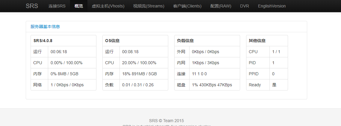Click the 内网 row label

click(x=181, y=63)
